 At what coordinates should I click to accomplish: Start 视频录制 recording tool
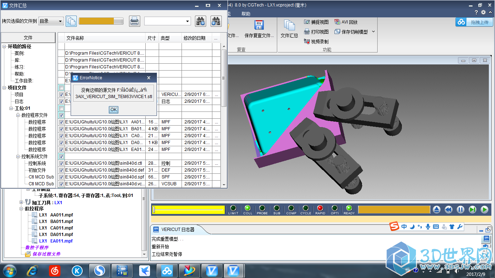316,42
